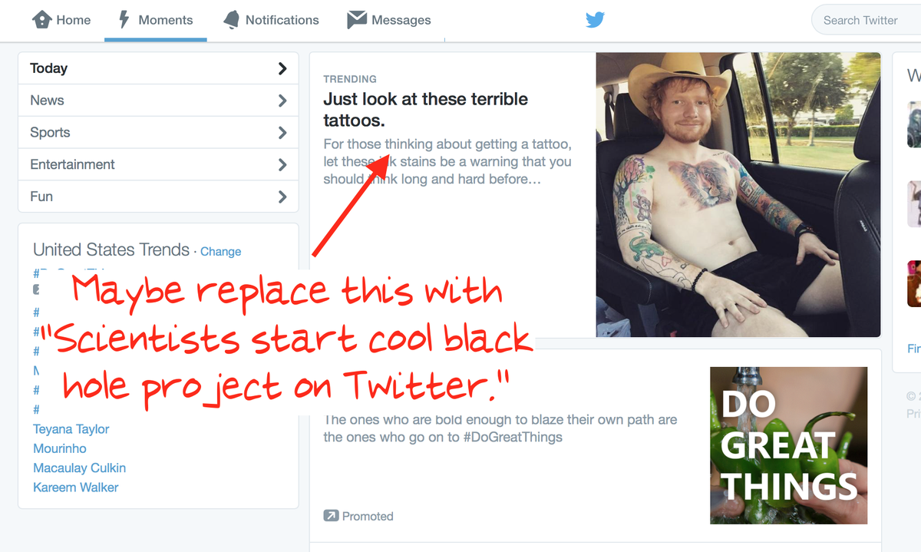Screen dimensions: 921x552
Task: Select the News category
Action: pos(158,101)
